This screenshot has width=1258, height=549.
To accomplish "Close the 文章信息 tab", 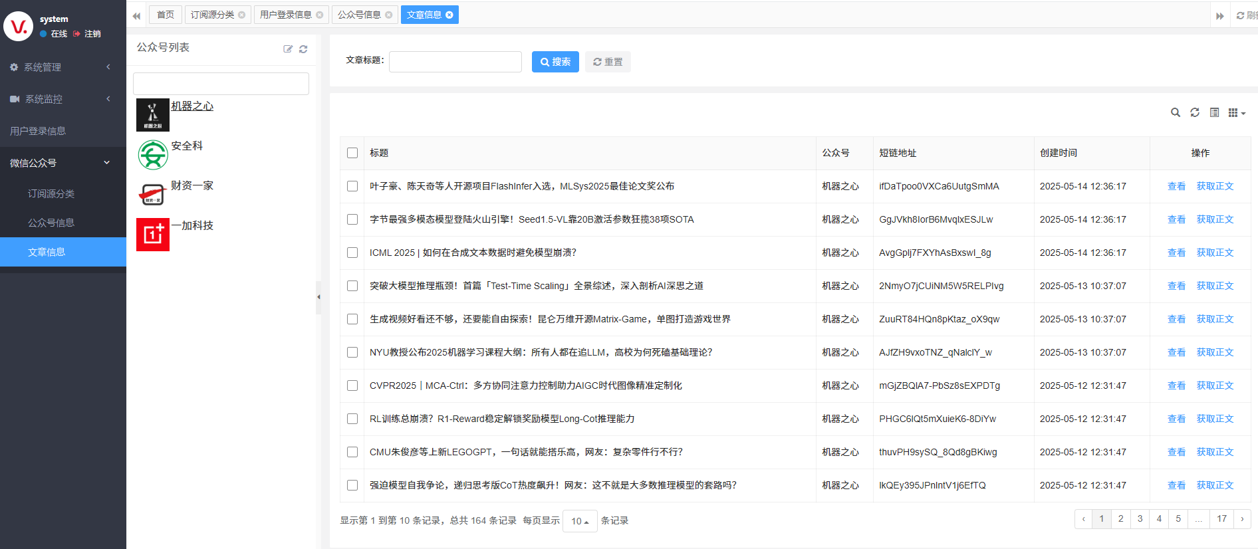I will [x=449, y=15].
